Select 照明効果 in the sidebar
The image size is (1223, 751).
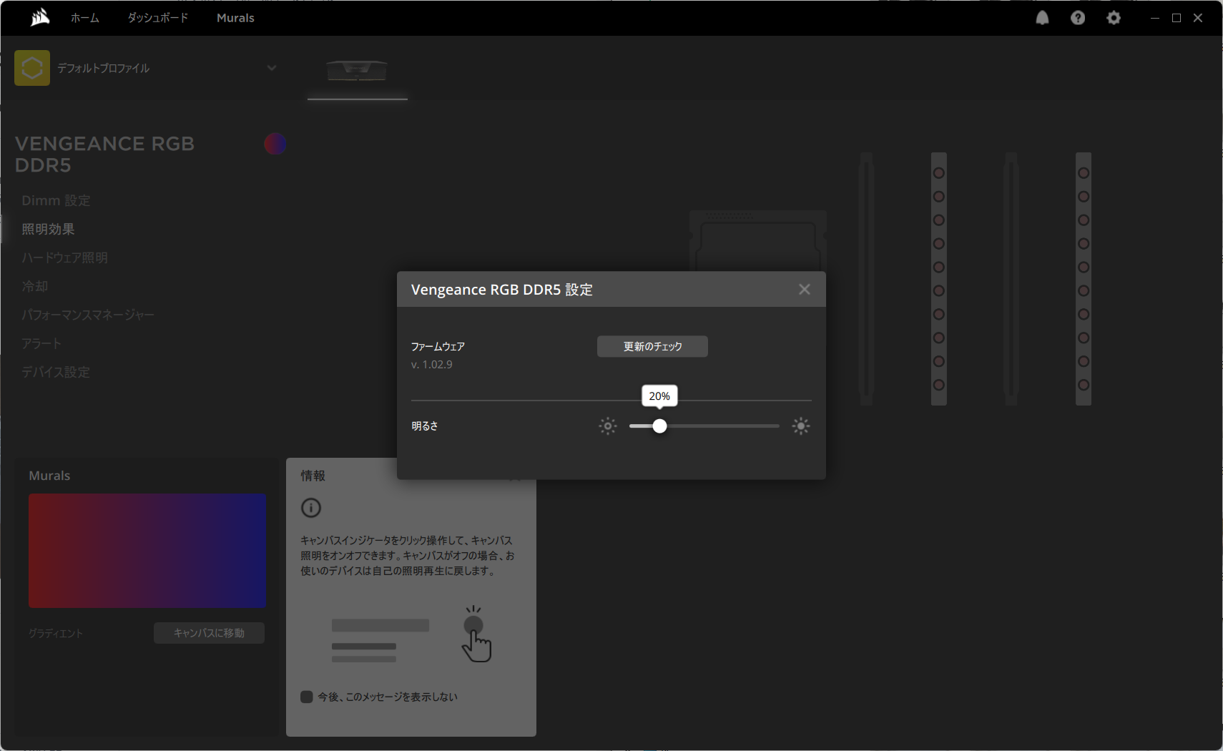tap(48, 229)
